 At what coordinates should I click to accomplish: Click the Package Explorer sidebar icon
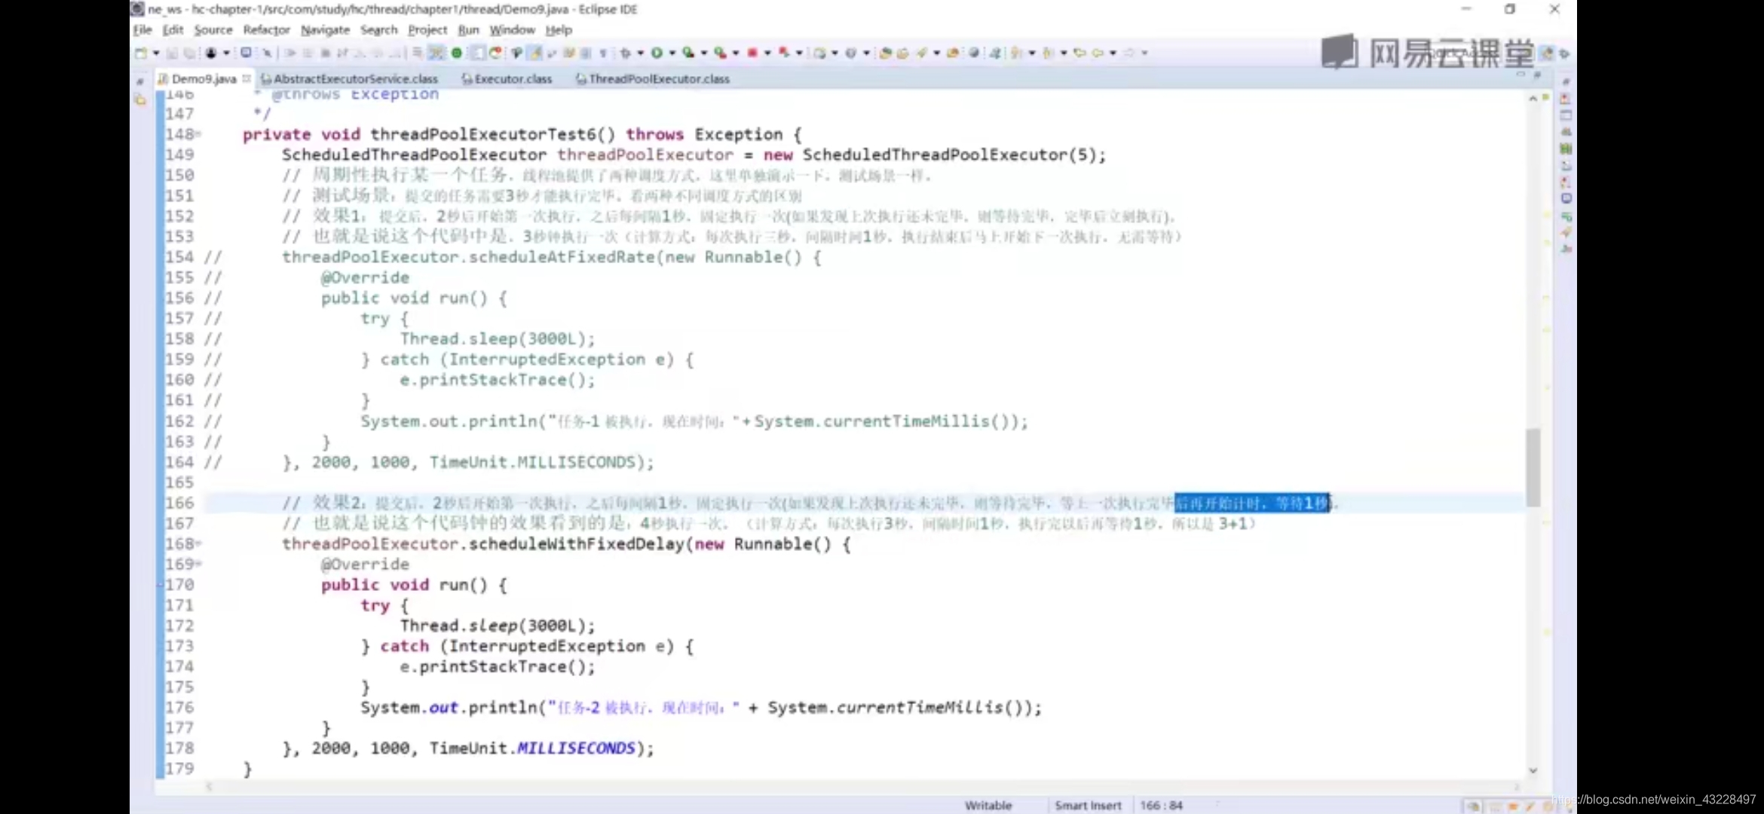[x=140, y=99]
